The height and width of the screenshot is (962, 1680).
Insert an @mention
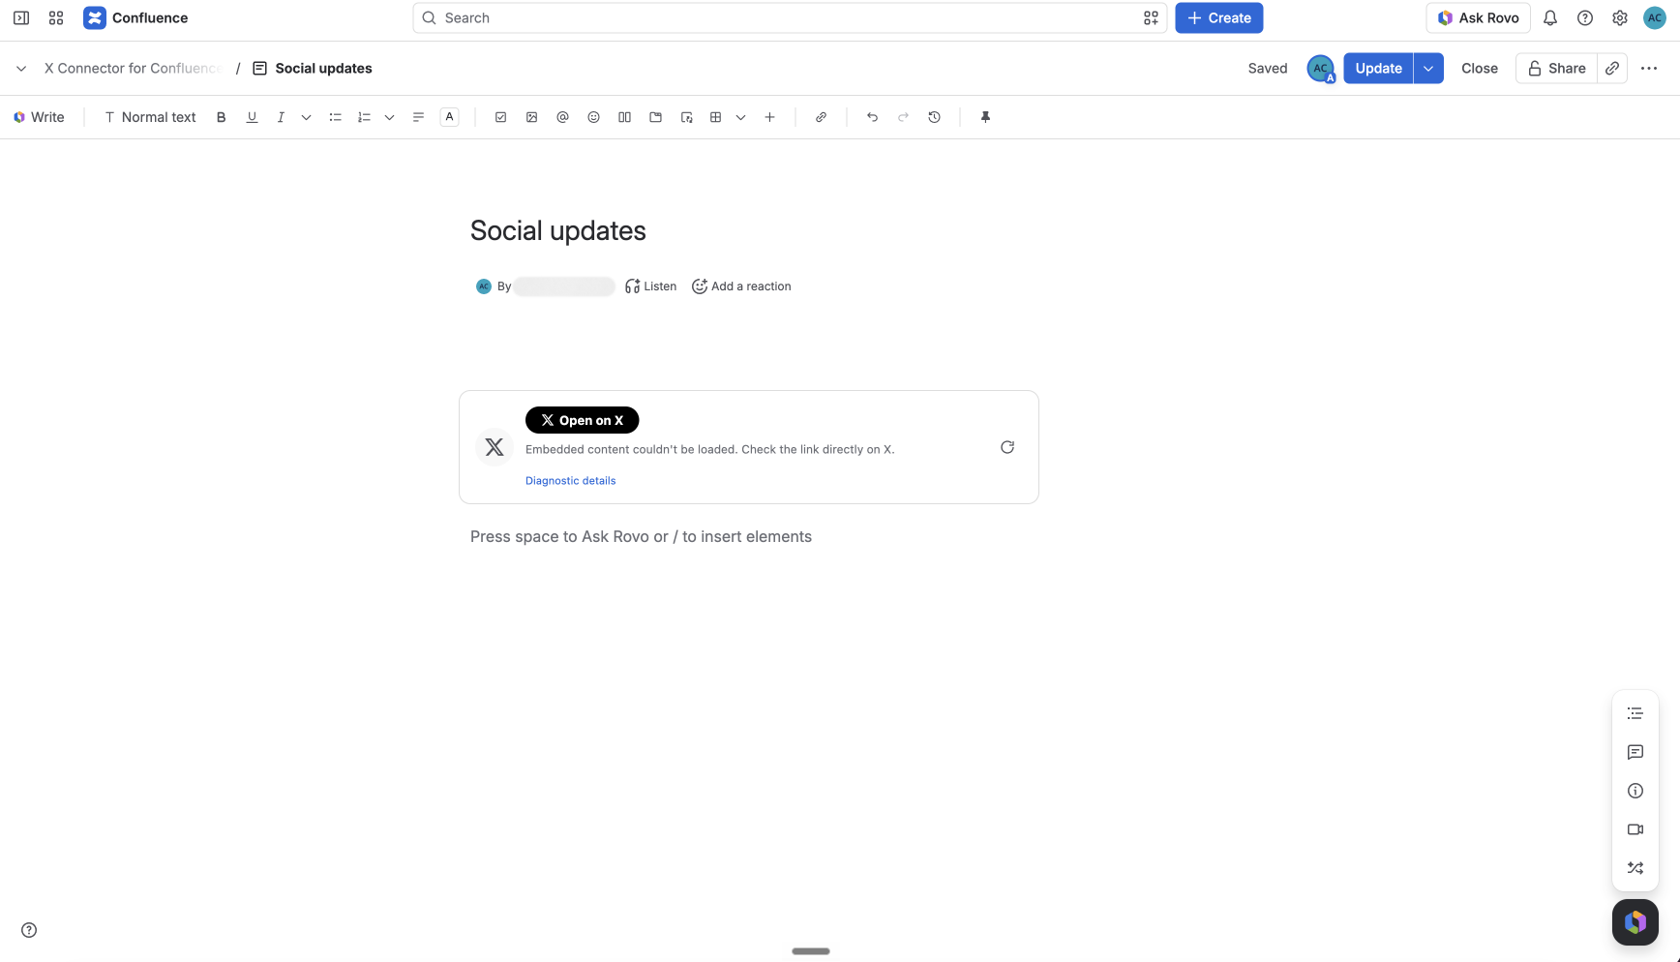click(562, 117)
